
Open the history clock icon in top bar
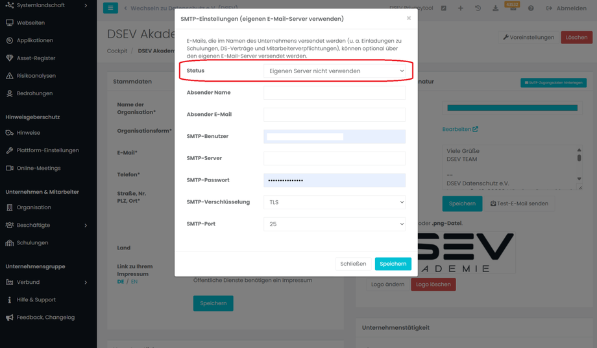click(x=478, y=8)
